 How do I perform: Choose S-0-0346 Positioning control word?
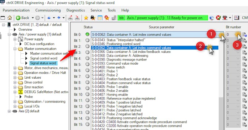click(116, 44)
